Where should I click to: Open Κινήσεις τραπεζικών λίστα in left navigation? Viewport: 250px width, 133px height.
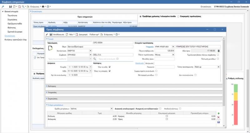(x=16, y=40)
